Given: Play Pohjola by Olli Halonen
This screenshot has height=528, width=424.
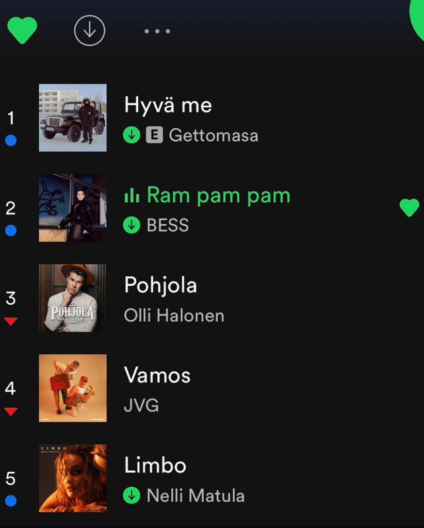Looking at the screenshot, I should click(160, 285).
